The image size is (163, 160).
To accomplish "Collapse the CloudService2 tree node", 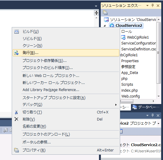I will pos(105,26).
